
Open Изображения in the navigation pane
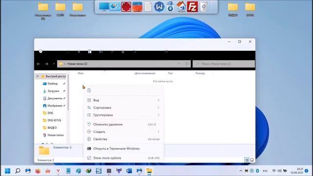tap(55, 106)
